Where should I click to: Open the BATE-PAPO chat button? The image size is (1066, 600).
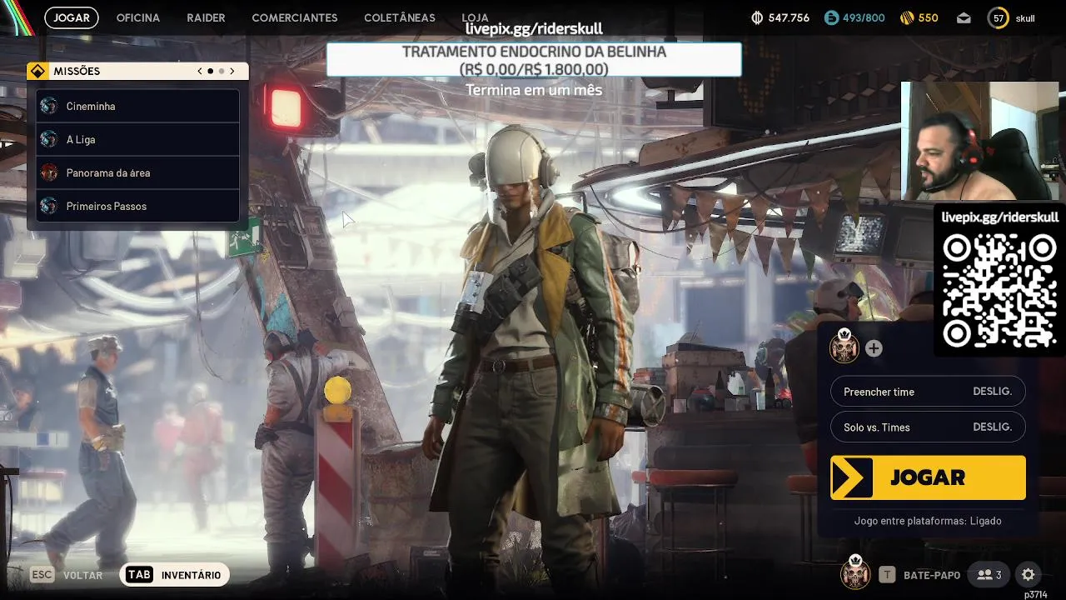(919, 575)
